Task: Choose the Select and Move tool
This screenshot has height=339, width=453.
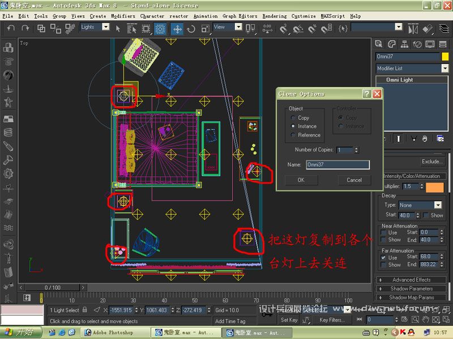Action: 177,29
